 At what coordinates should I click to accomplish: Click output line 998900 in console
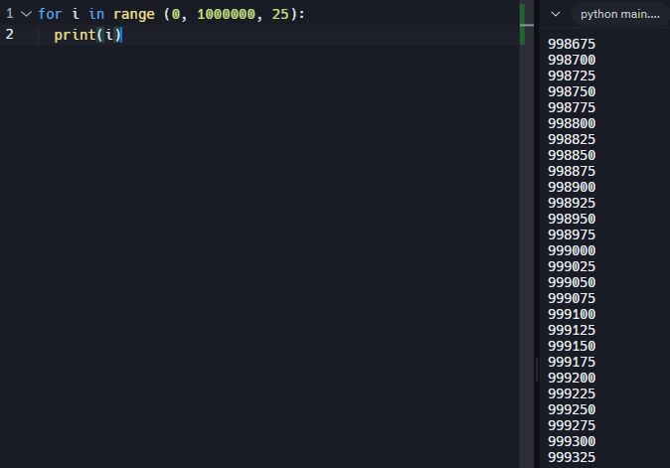[572, 188]
